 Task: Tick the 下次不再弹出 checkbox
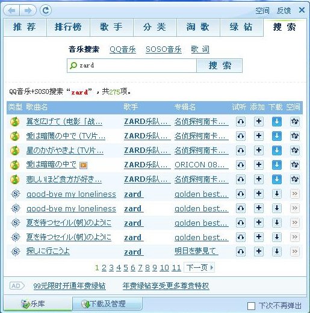pyautogui.click(x=251, y=306)
